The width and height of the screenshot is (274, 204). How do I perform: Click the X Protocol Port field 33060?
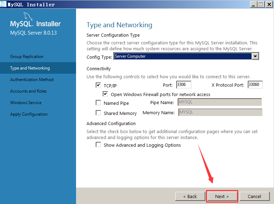pyautogui.click(x=255, y=85)
